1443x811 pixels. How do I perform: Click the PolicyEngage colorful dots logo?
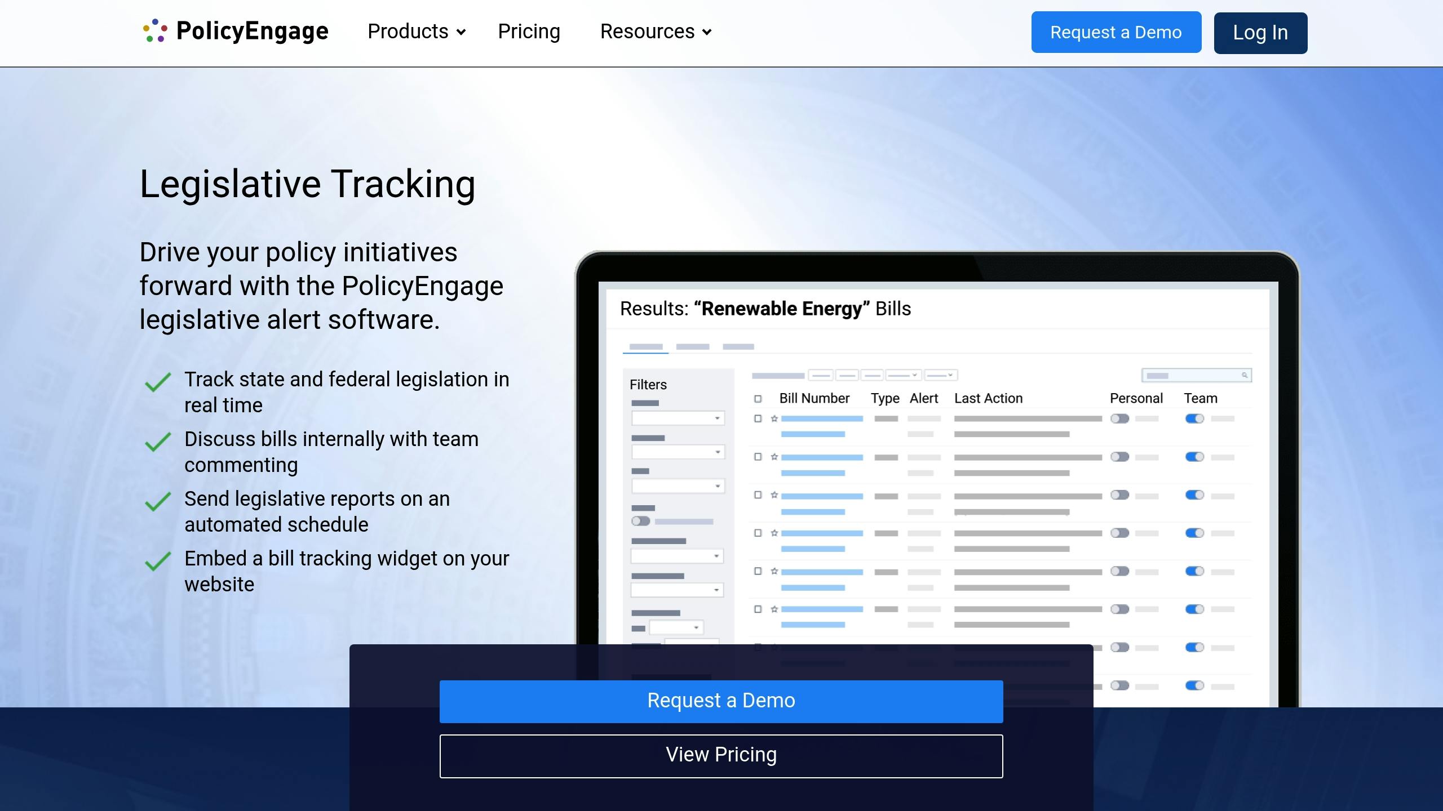pos(155,31)
